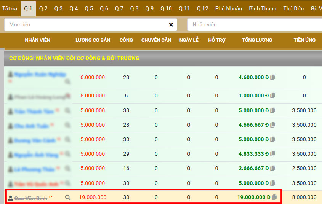
Task: Click magnifier icon in 6.000.000 base salary row
Action: tap(67, 81)
